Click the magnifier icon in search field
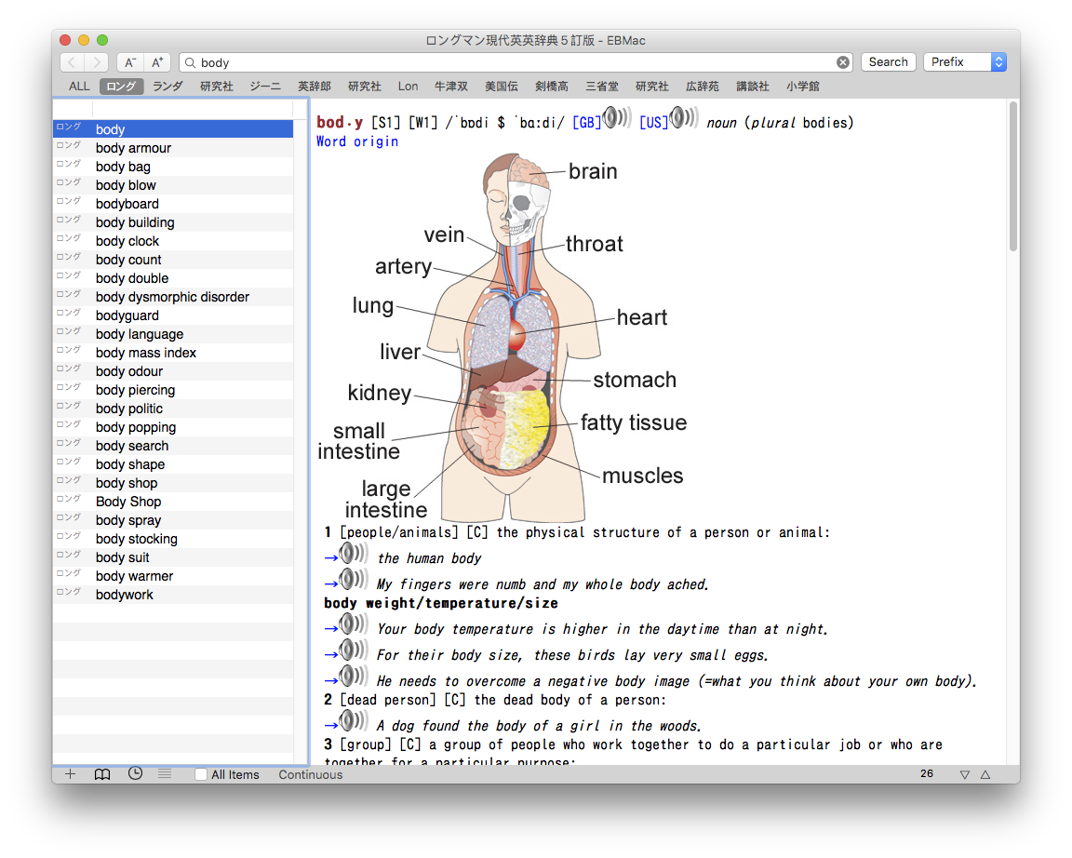Screen dimensions: 1072x858 191,63
